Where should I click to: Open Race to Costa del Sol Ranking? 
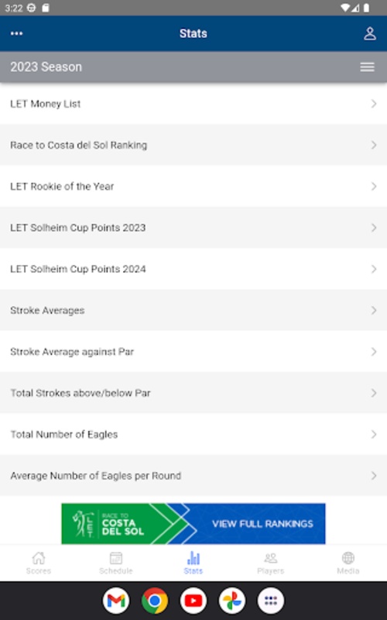[x=193, y=145]
